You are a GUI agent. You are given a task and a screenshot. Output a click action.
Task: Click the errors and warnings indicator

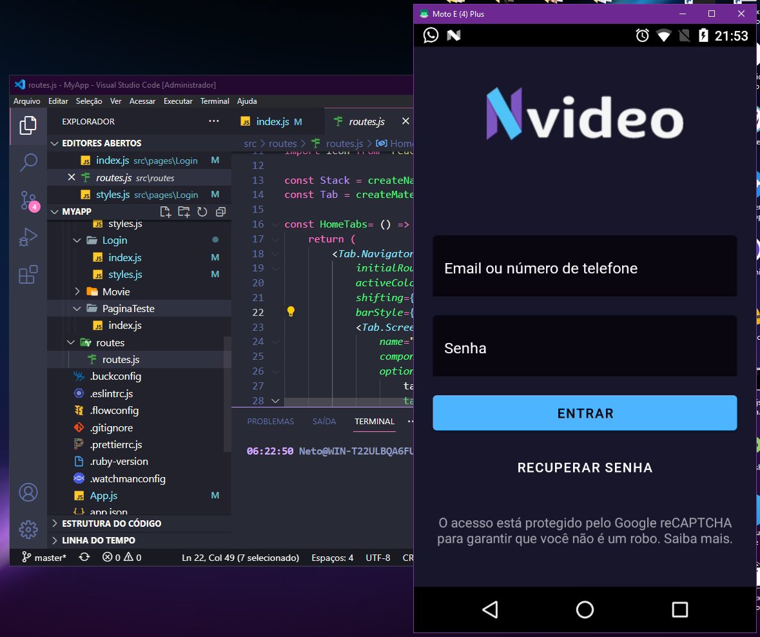[119, 557]
